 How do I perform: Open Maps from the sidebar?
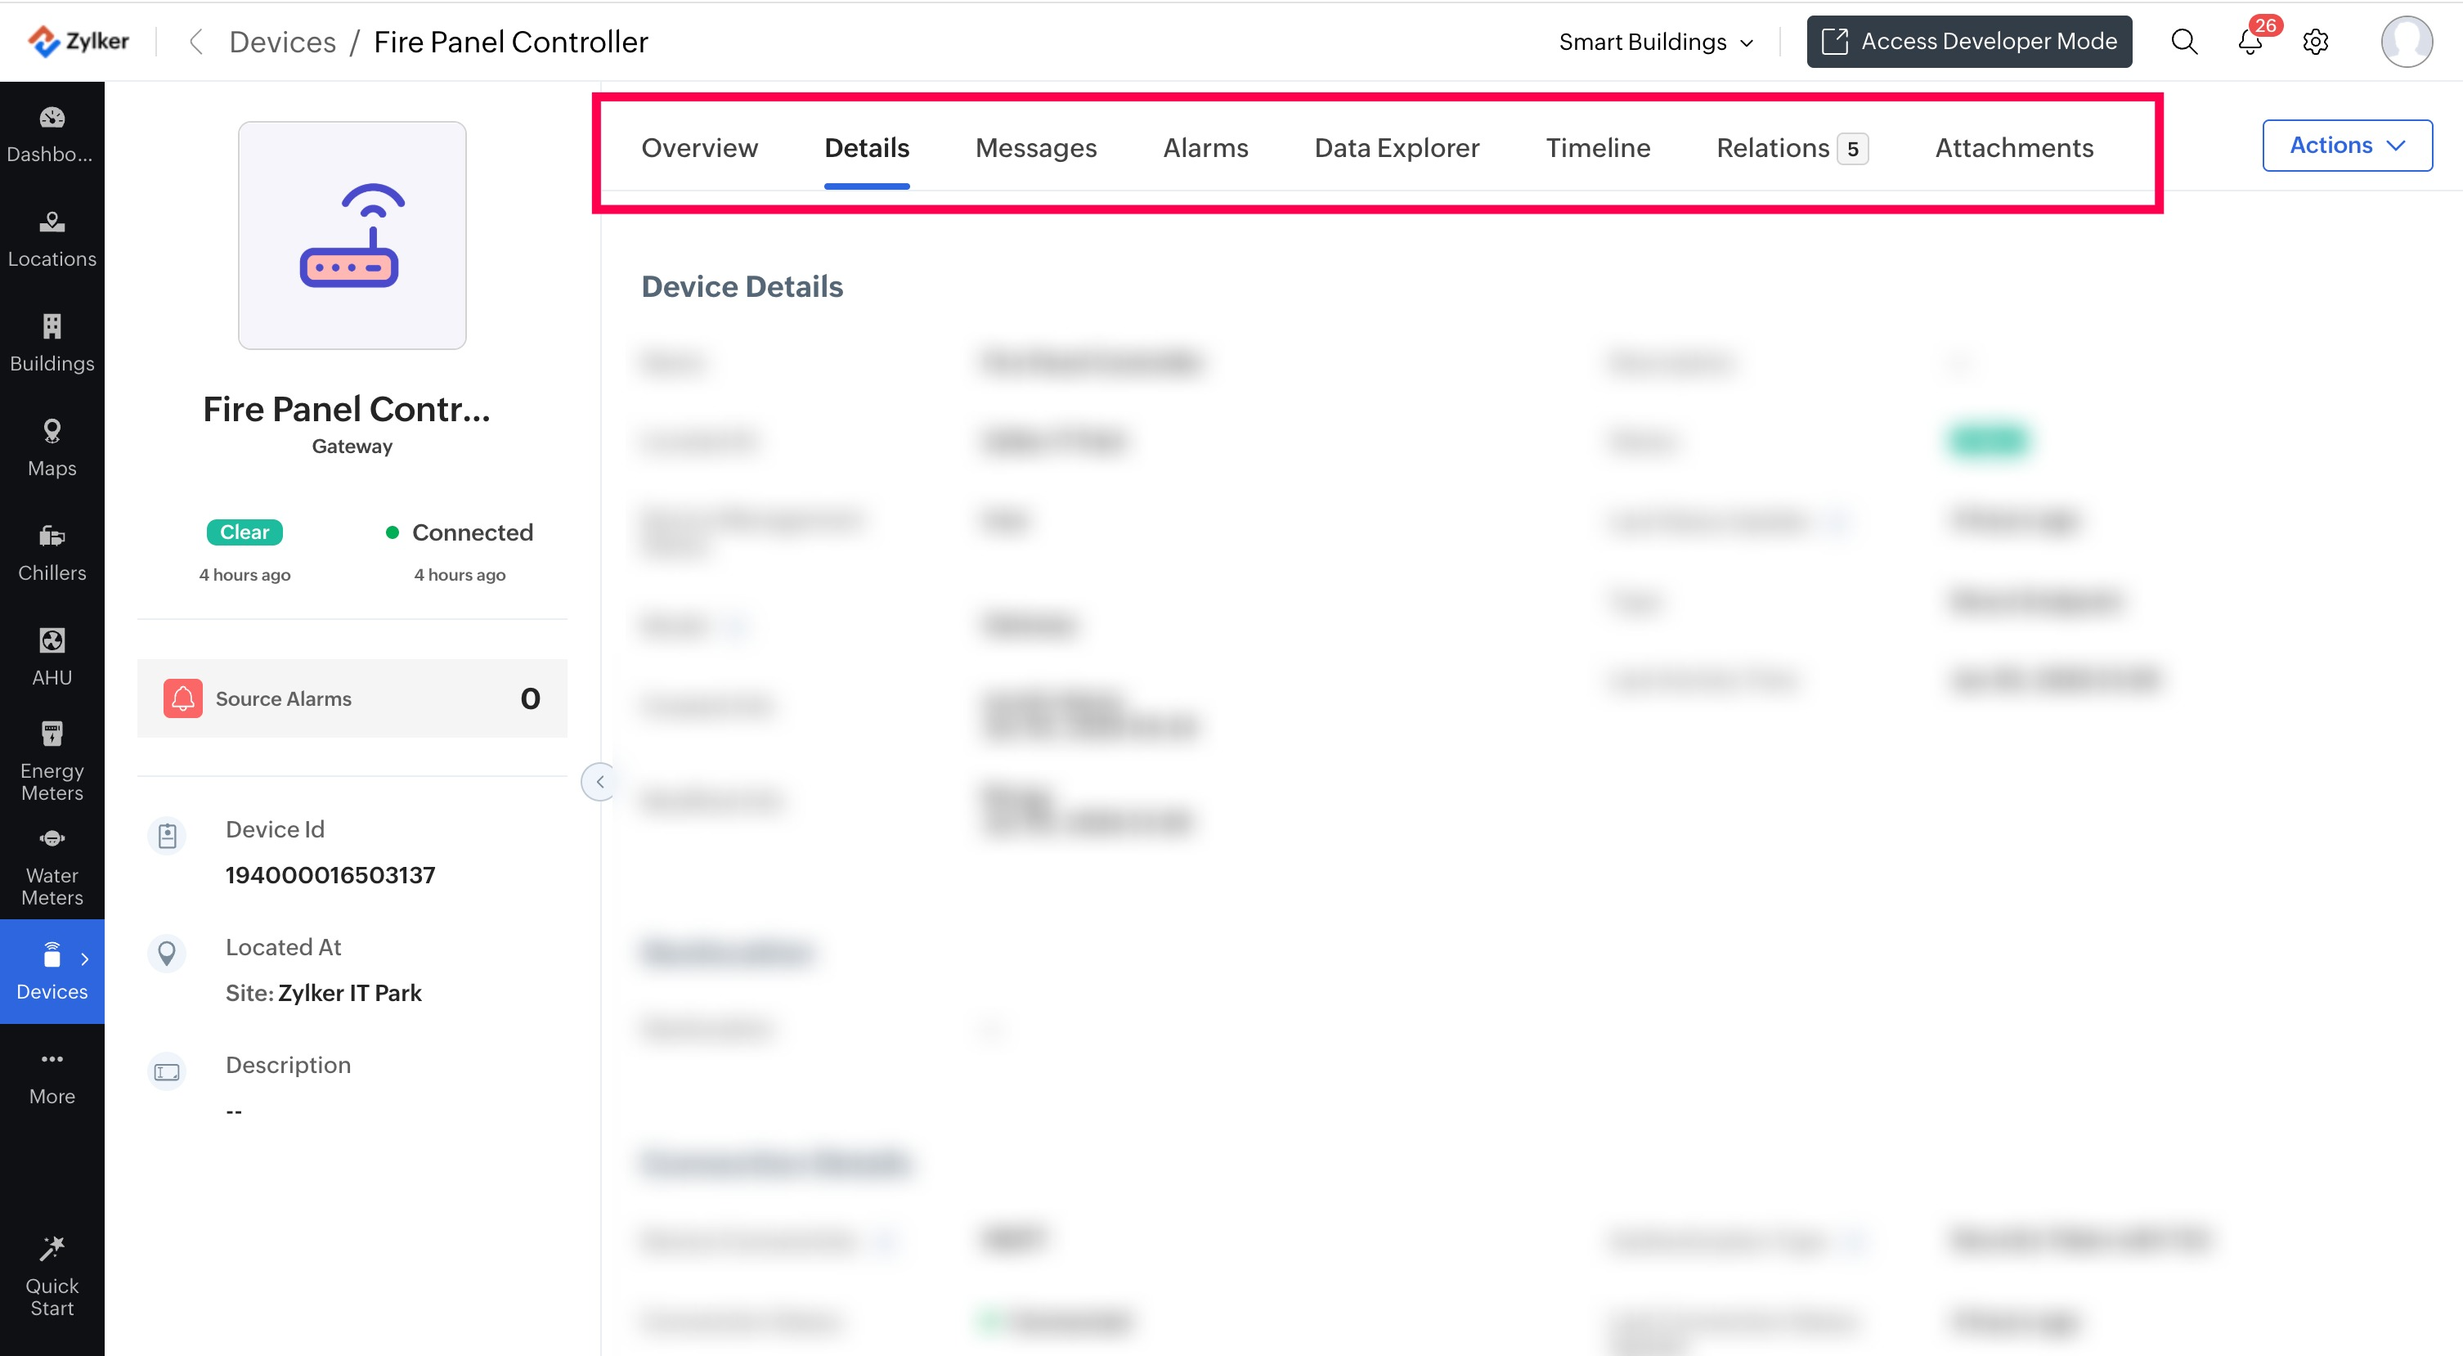point(52,447)
